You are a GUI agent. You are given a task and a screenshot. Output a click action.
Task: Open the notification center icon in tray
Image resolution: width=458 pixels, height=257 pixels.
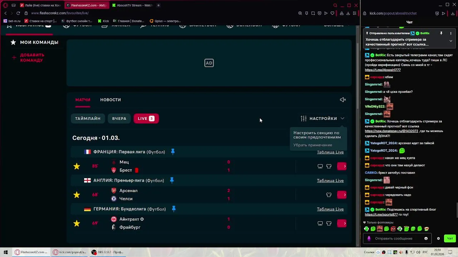pos(451,252)
